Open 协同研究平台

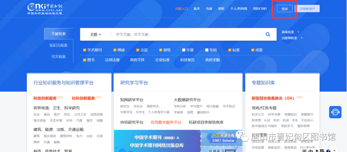[132, 123]
